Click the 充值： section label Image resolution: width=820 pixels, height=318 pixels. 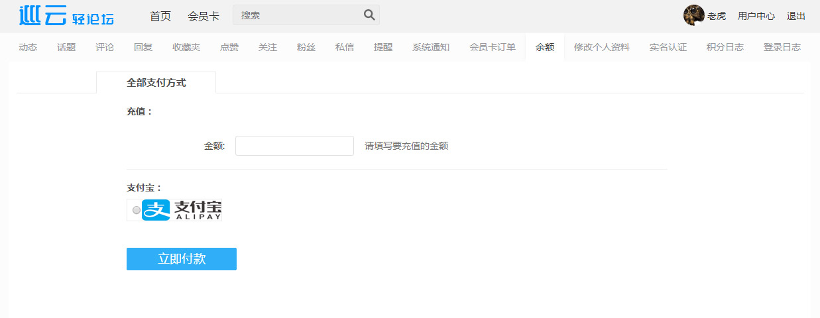pyautogui.click(x=140, y=112)
